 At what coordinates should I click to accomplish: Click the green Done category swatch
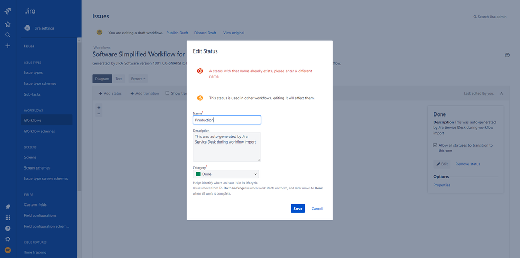click(199, 174)
